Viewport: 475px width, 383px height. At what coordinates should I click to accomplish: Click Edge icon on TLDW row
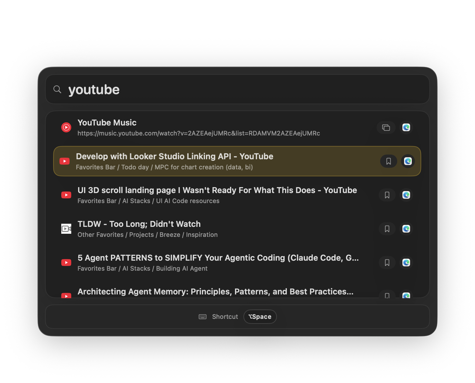(406, 229)
